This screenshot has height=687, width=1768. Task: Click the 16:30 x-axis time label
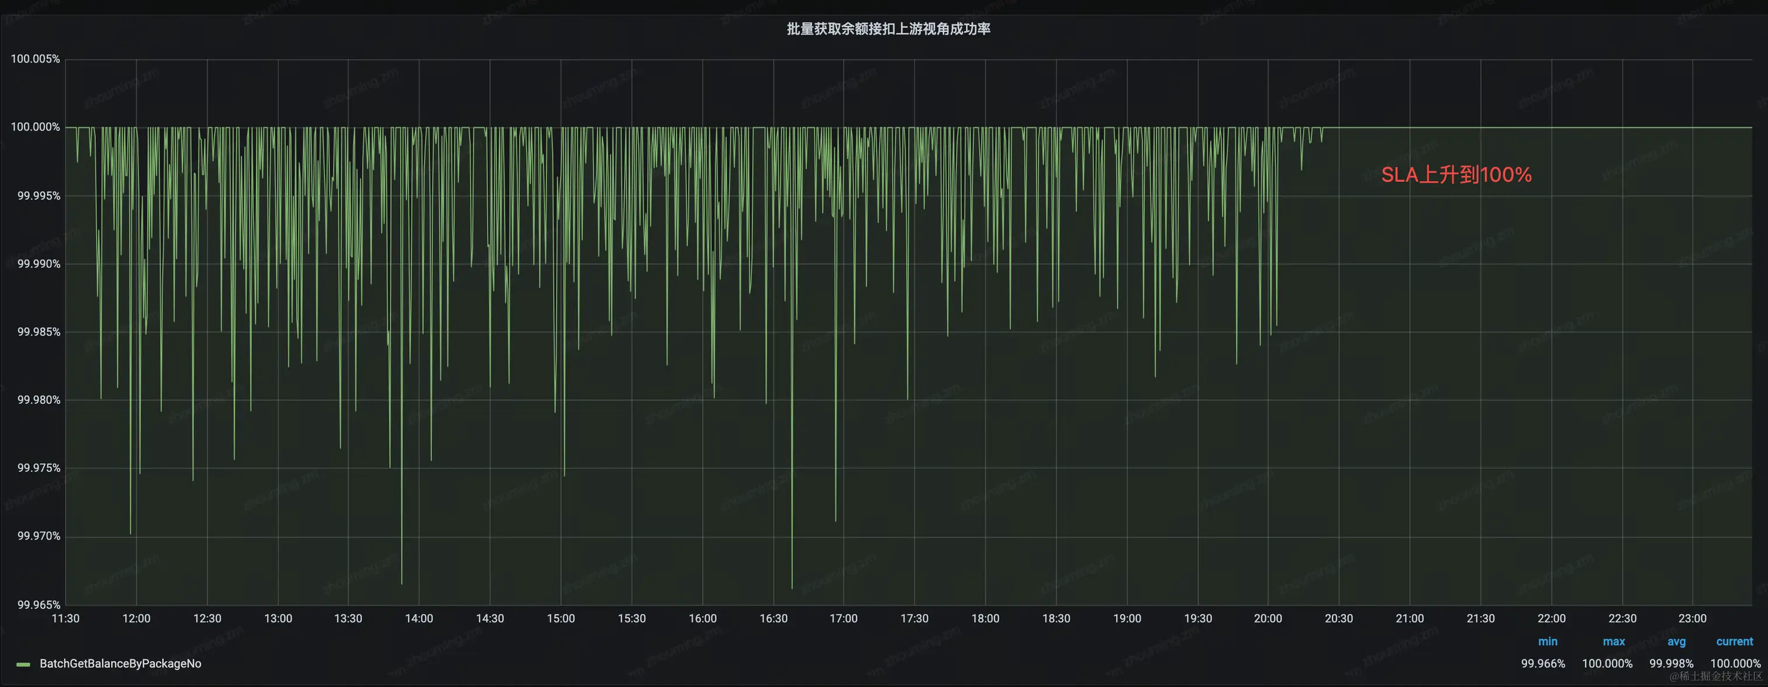(x=773, y=619)
